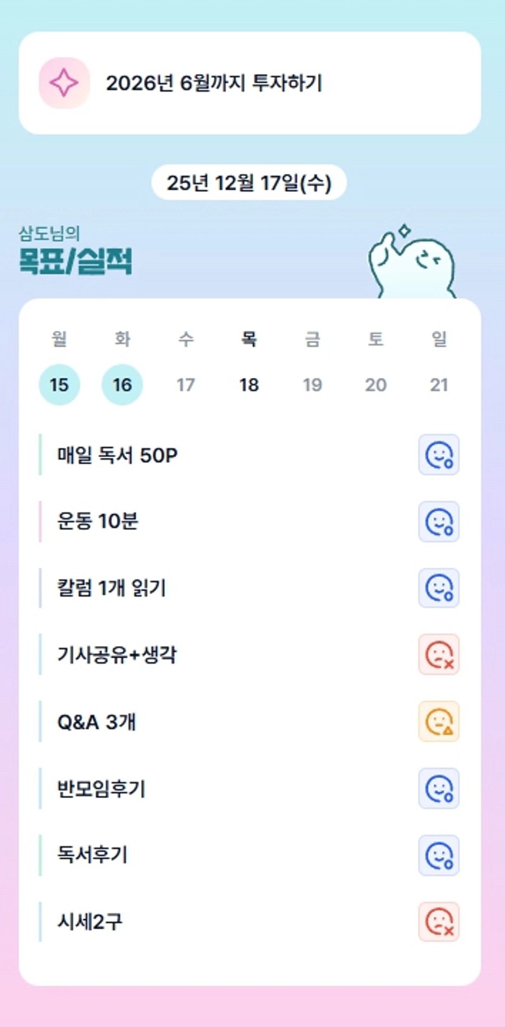Screen dimensions: 505x1027
Task: Toggle status icon for 칼럼 1개 읽기
Action: [x=438, y=588]
